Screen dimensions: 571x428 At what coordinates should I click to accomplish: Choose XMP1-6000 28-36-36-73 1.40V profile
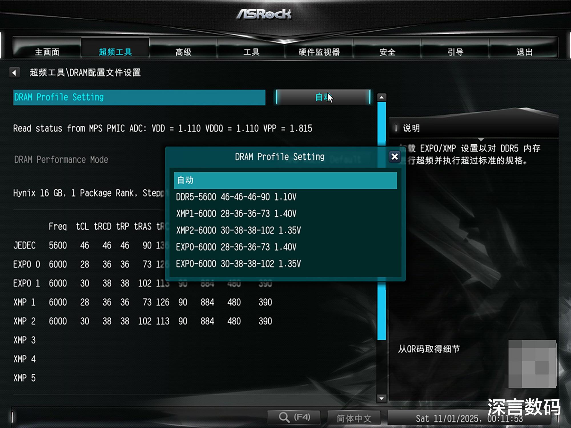point(285,213)
